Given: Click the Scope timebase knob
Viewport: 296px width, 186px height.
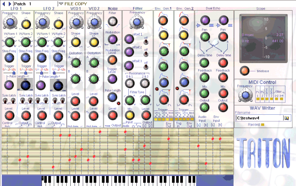Looking at the screenshot, I should point(245,71).
